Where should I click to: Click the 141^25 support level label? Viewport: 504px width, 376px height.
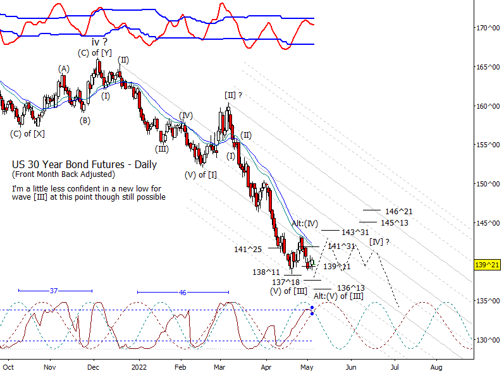pos(248,249)
